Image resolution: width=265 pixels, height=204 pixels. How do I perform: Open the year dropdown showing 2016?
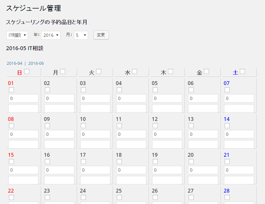[x=51, y=35]
